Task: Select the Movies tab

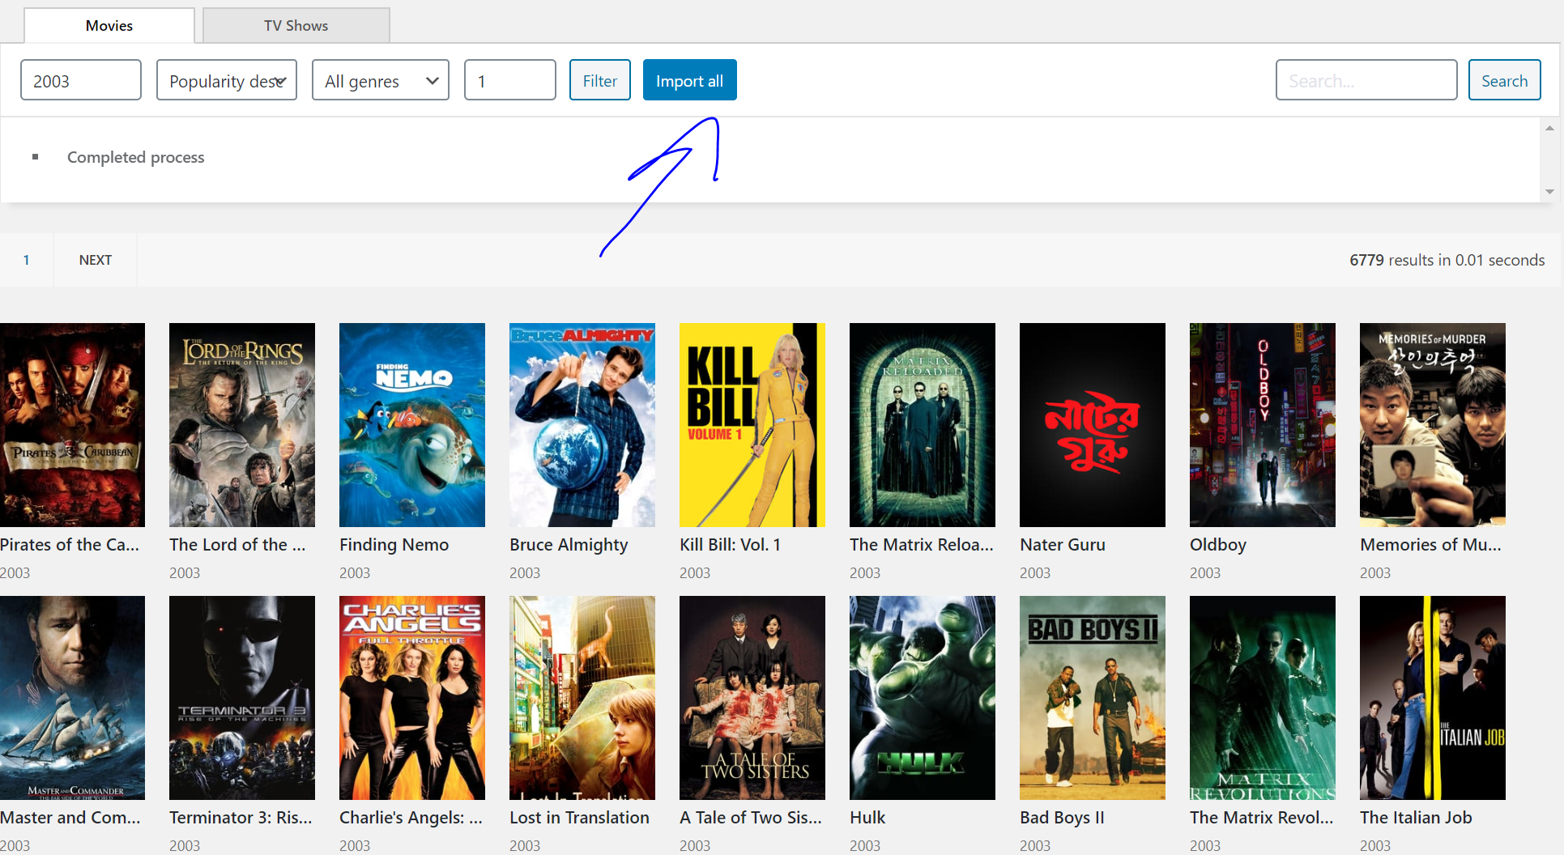Action: click(109, 25)
